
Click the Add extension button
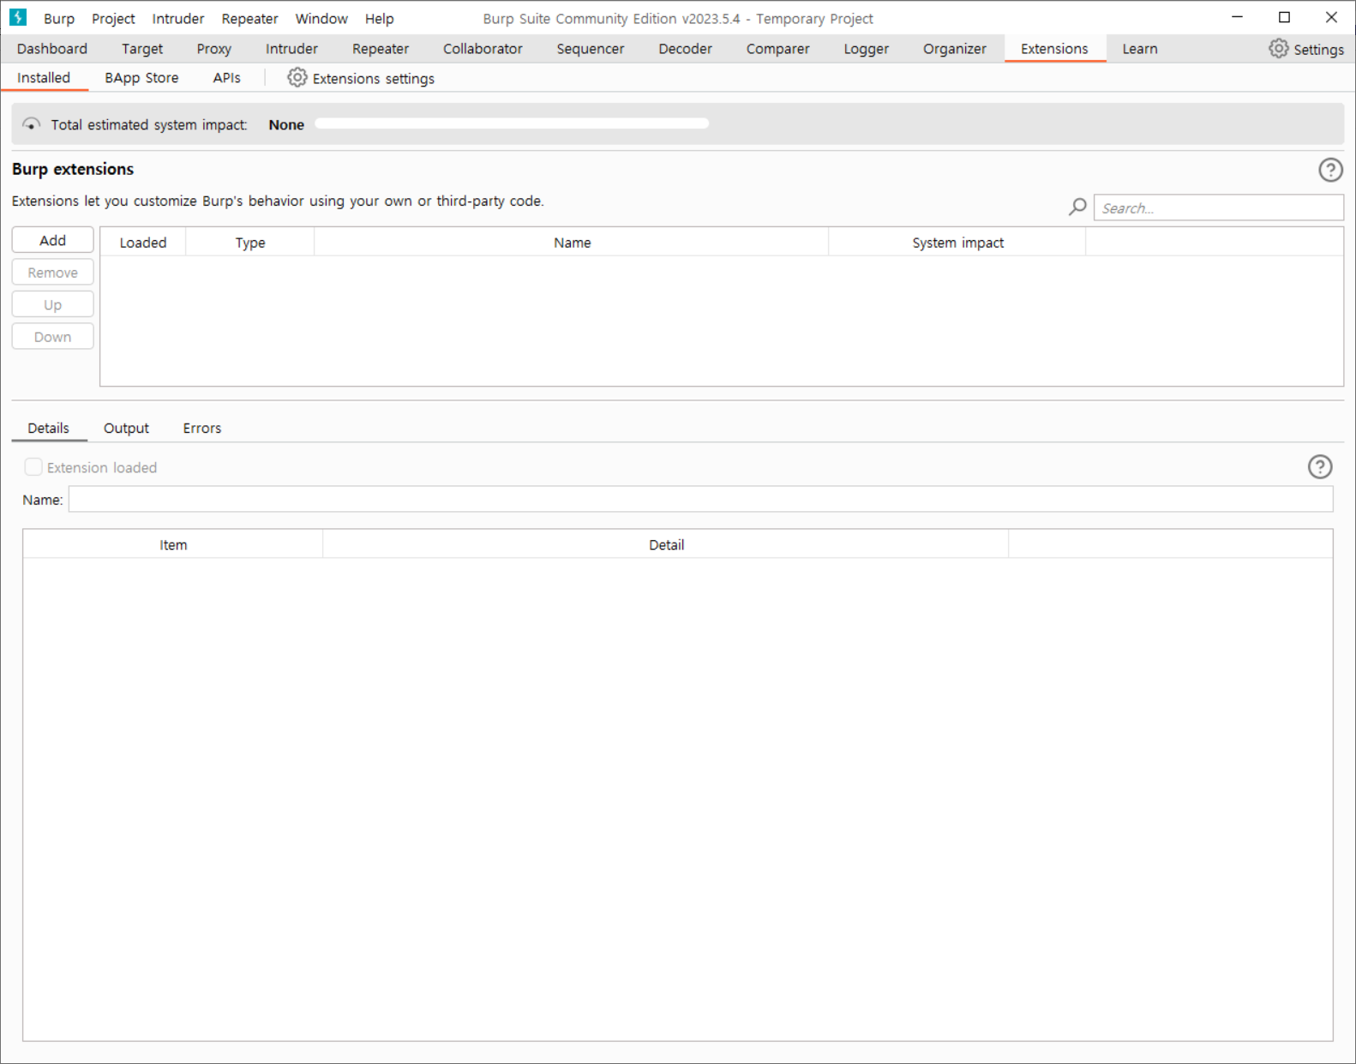52,240
